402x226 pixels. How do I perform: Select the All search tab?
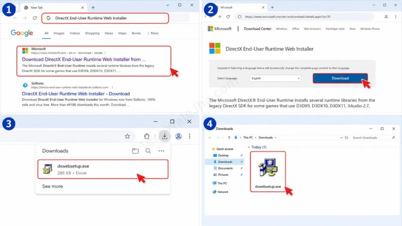(46, 33)
